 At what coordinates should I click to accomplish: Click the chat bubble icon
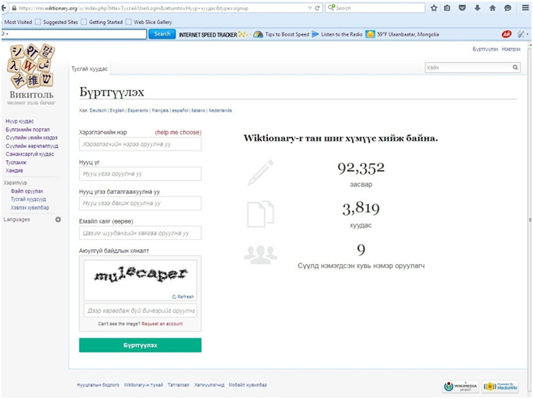tap(508, 8)
